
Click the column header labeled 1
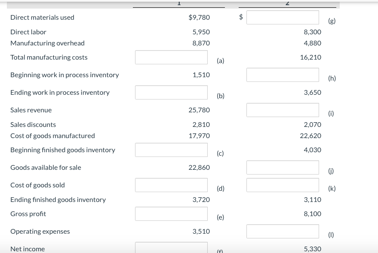[x=179, y=3]
